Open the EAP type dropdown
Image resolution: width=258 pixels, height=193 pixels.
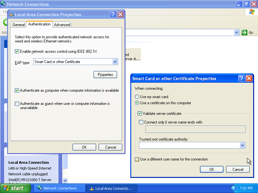pos(115,62)
